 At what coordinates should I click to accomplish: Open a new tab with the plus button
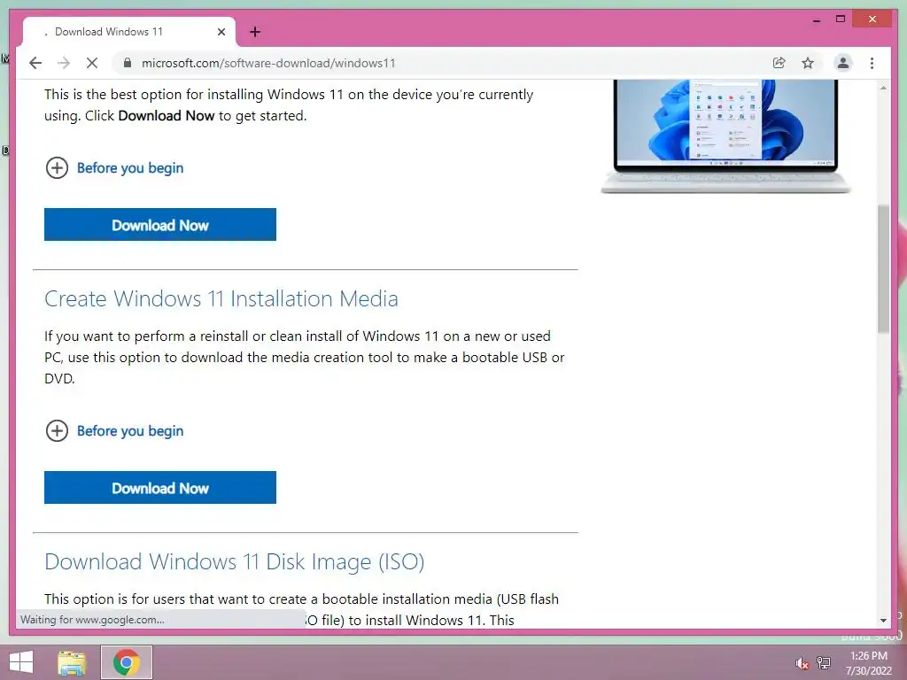255,32
